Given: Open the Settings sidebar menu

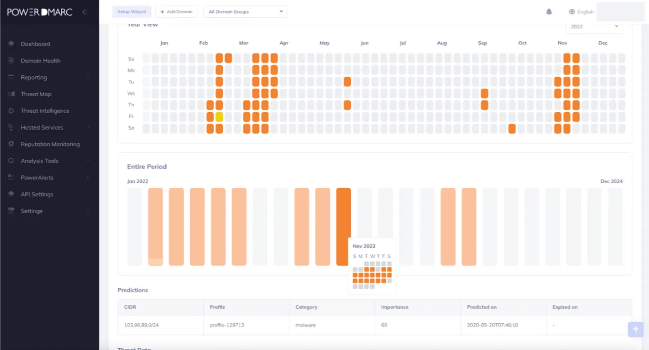Looking at the screenshot, I should [49, 211].
